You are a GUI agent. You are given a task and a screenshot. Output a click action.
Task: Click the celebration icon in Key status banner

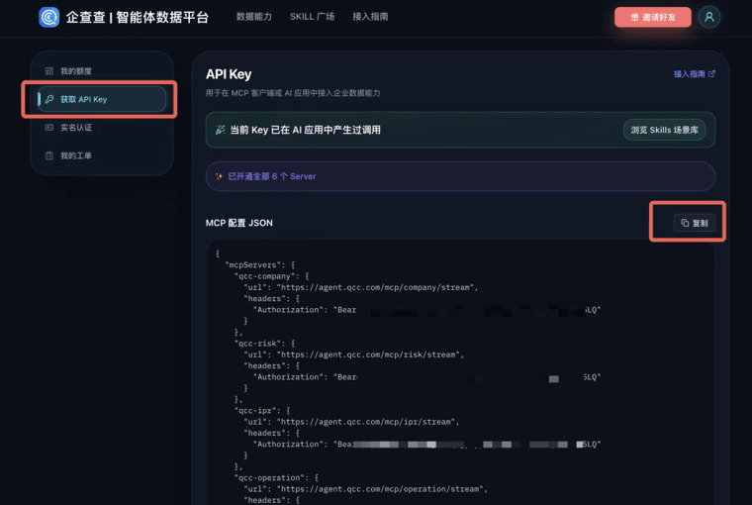click(x=220, y=130)
